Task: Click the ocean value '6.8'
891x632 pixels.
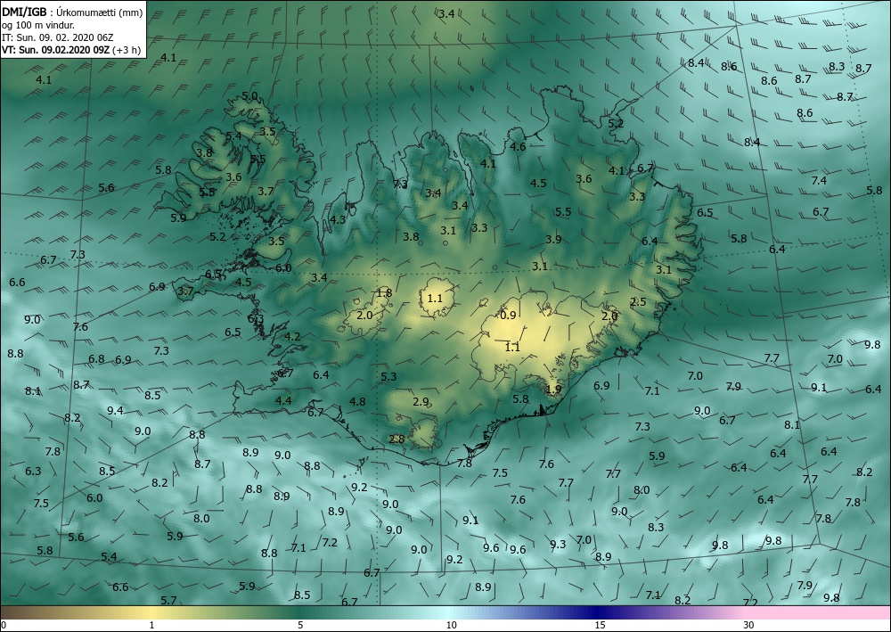Action: click(x=96, y=359)
